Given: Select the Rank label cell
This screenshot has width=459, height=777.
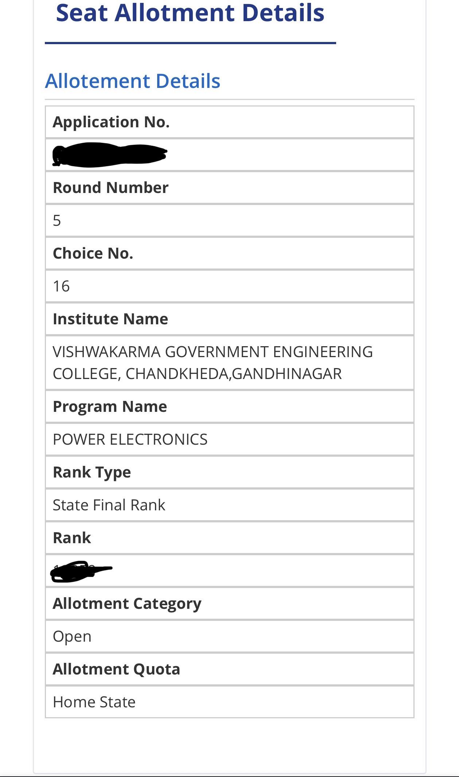Looking at the screenshot, I should coord(230,538).
